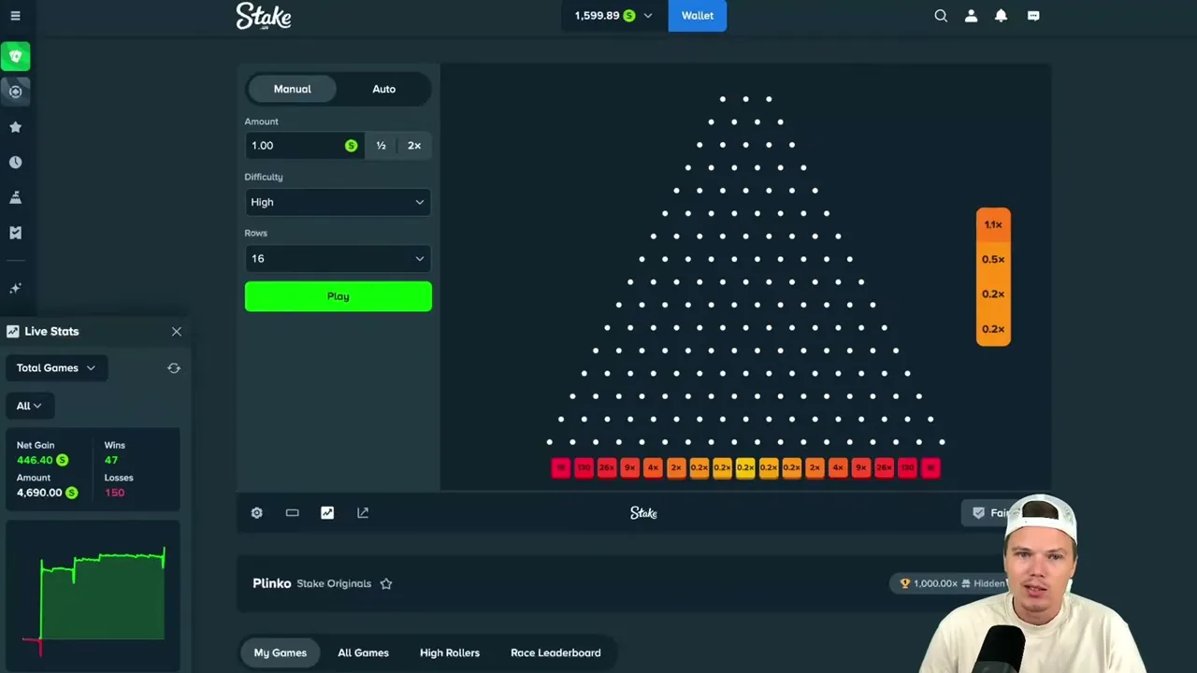Click the Fairness button
Image resolution: width=1197 pixels, height=673 pixels.
[x=988, y=513]
